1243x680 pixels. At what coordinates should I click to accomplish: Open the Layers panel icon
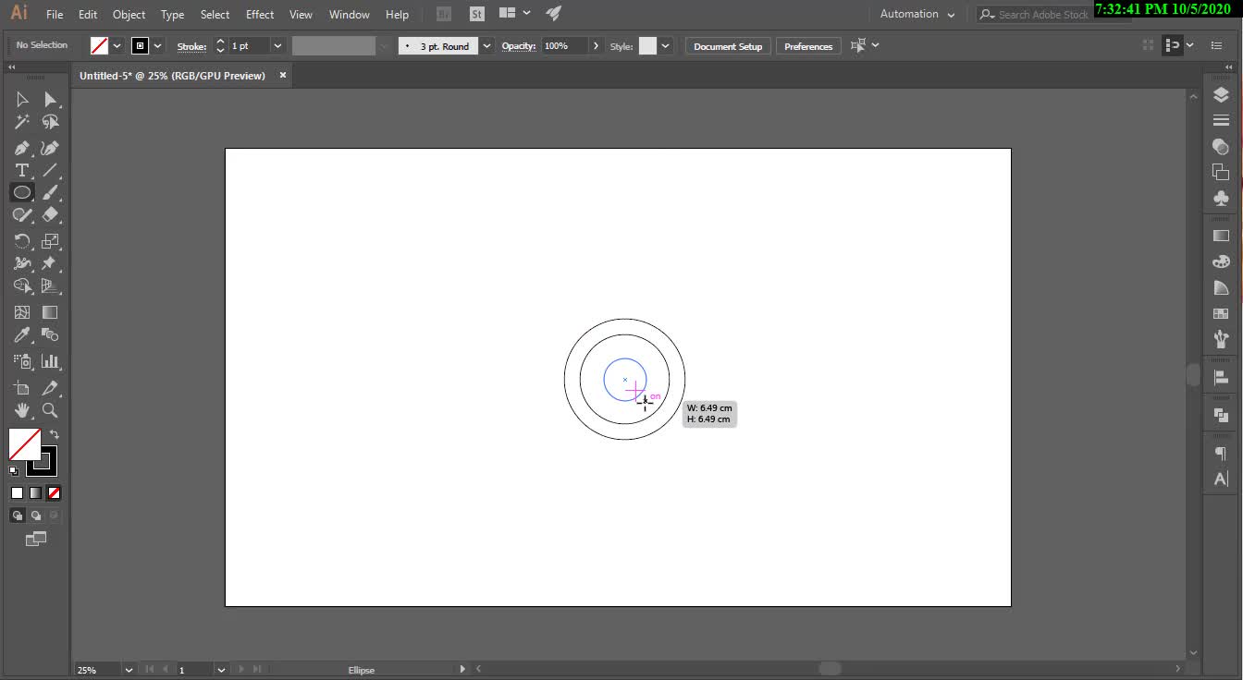(1221, 95)
